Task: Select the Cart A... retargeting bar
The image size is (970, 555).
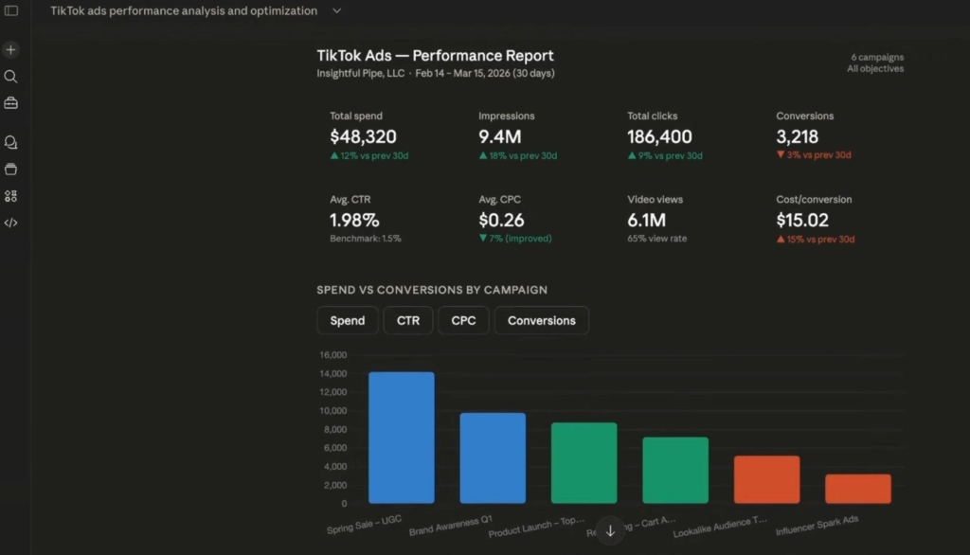Action: (x=675, y=470)
